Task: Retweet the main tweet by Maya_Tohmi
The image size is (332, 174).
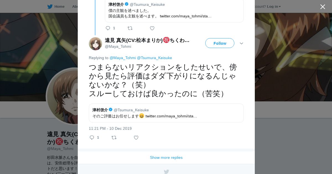Action: [x=114, y=138]
